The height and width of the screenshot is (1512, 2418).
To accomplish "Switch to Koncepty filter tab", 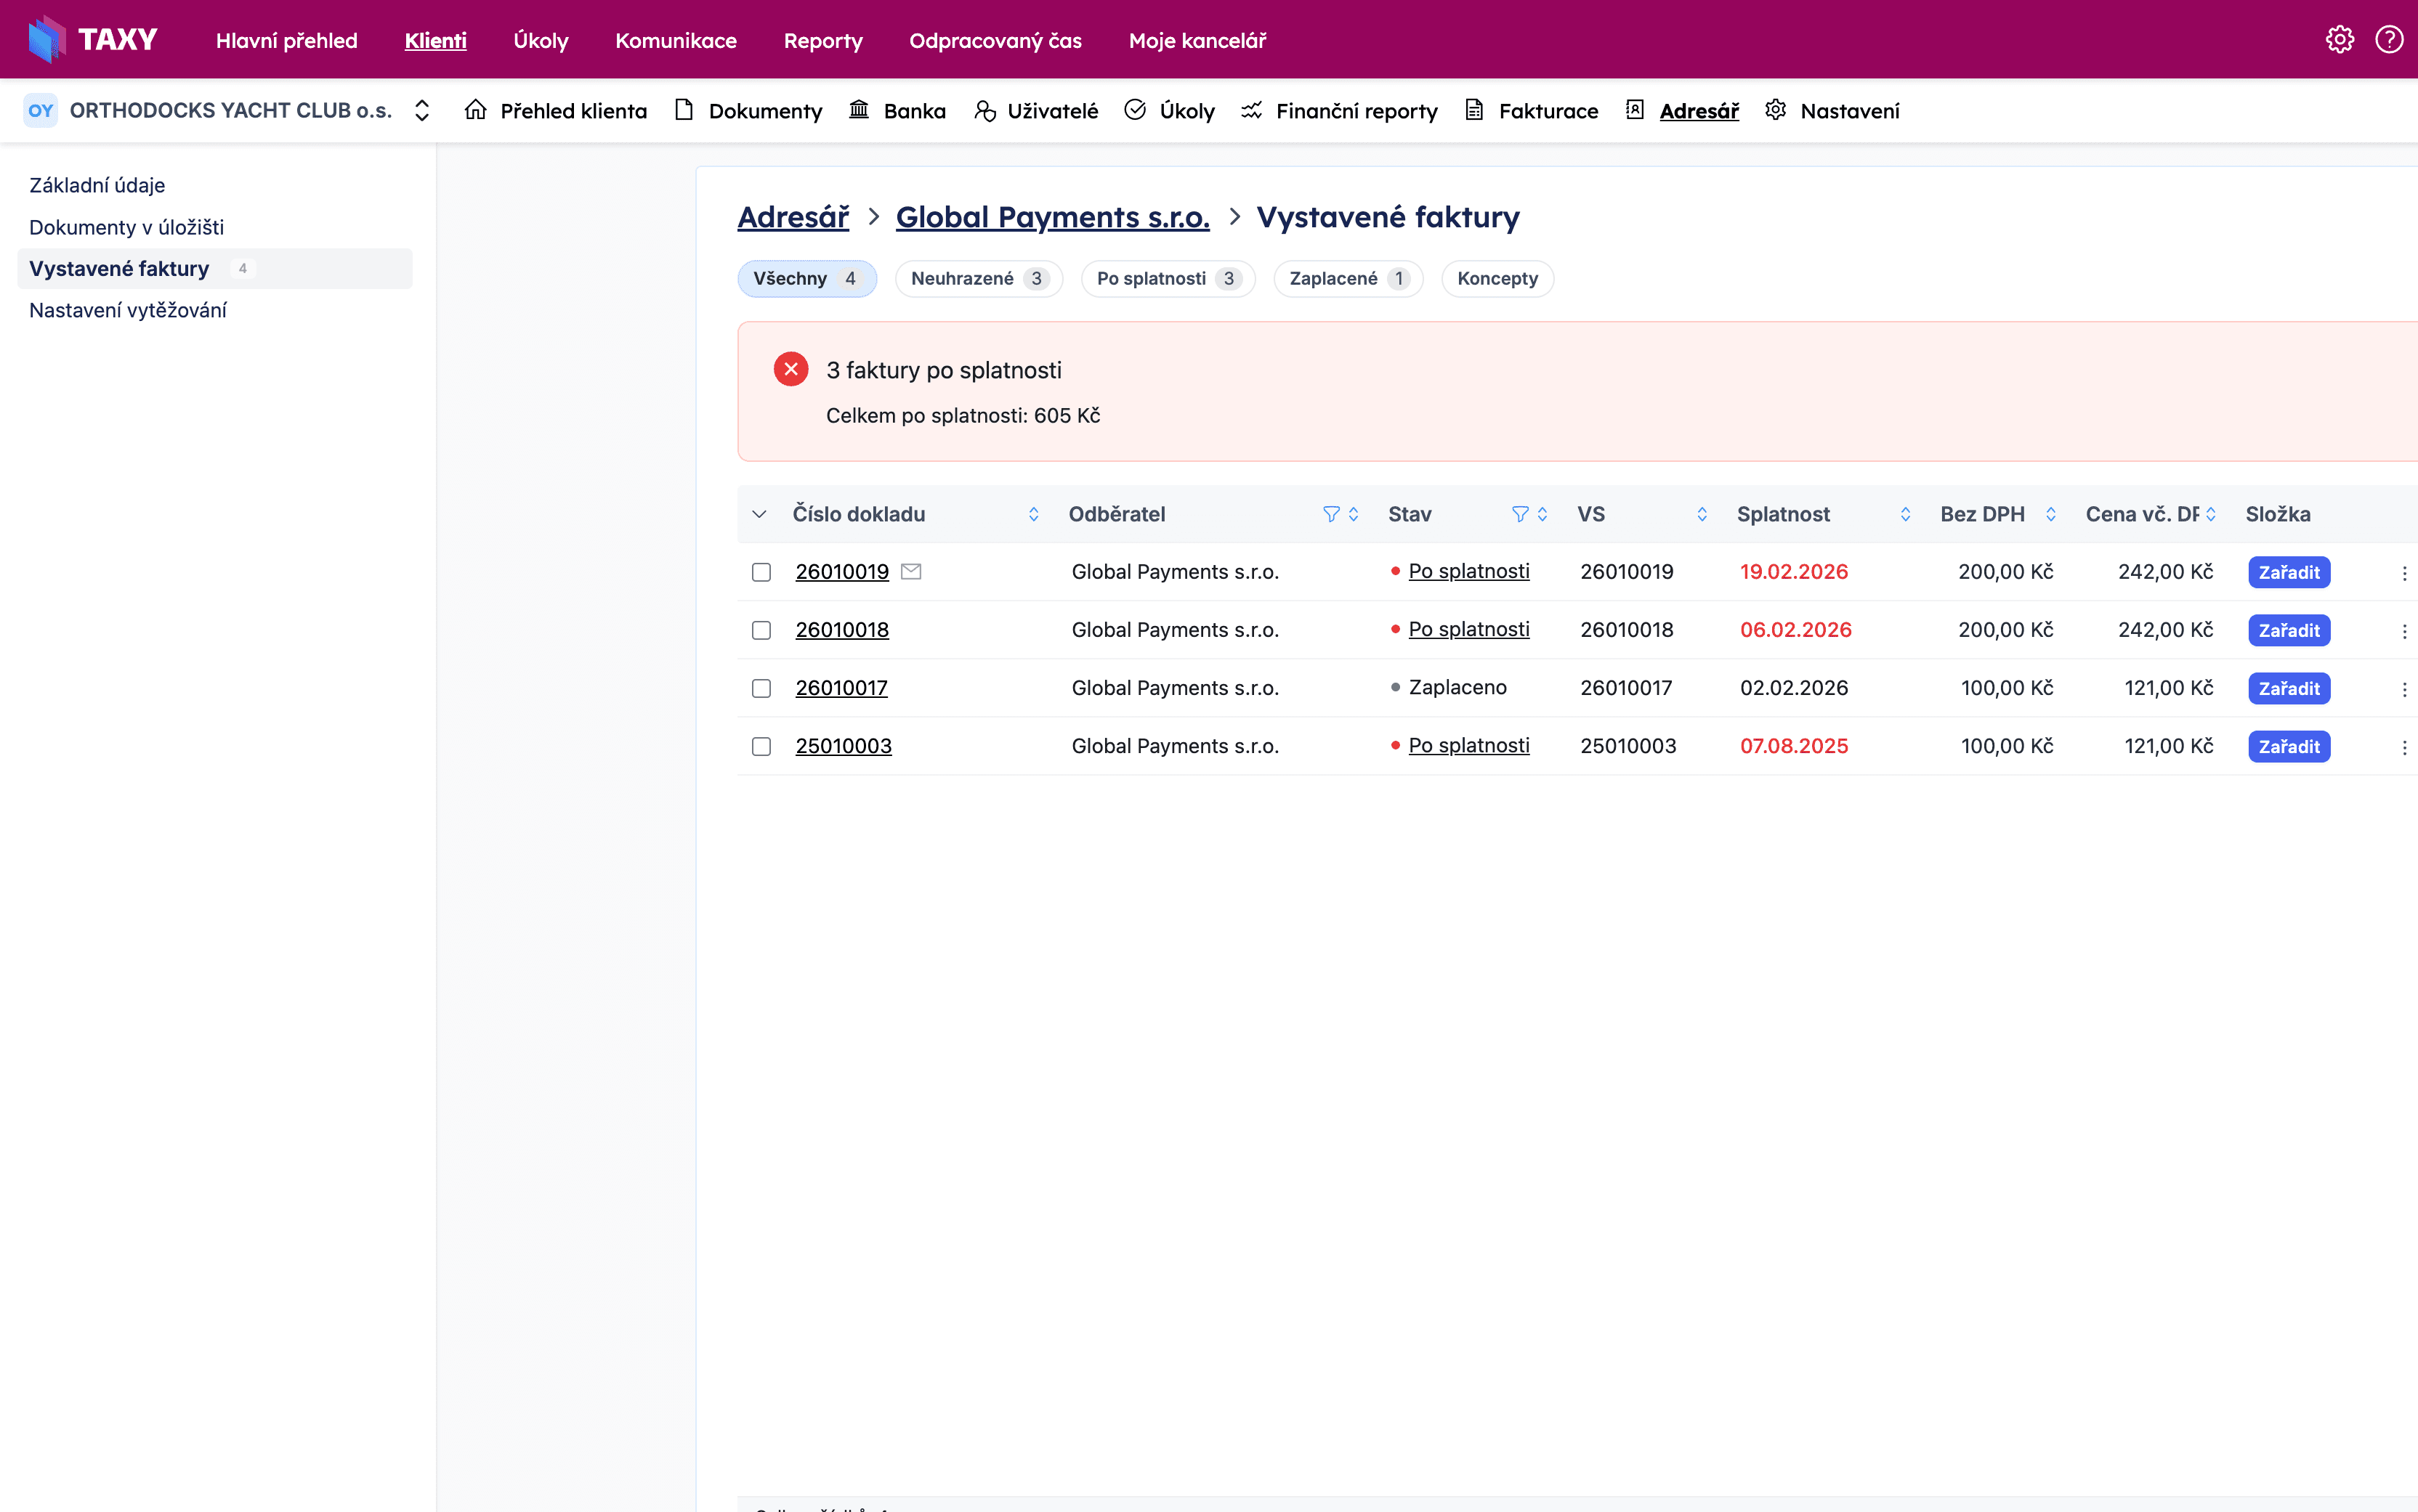I will coord(1497,278).
